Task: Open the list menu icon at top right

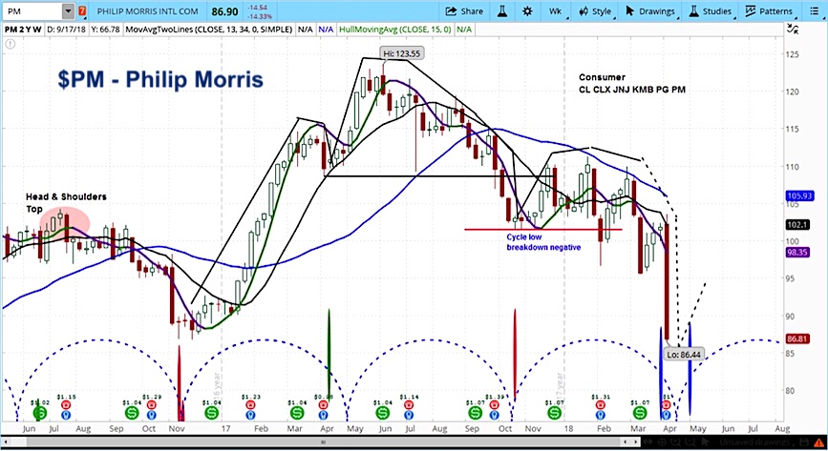Action: coord(815,11)
